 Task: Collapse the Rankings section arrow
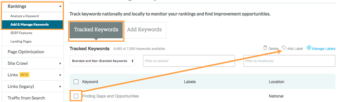tap(60, 6)
